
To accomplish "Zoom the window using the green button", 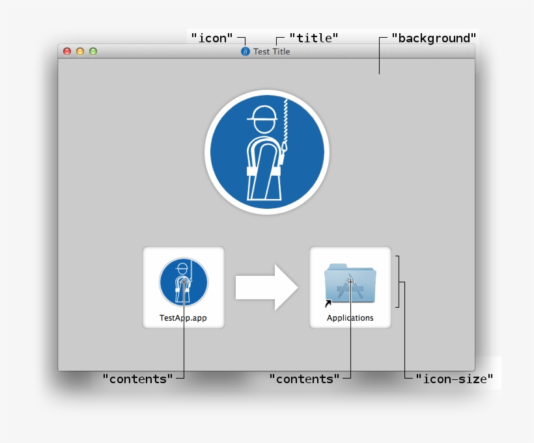I will (x=93, y=51).
